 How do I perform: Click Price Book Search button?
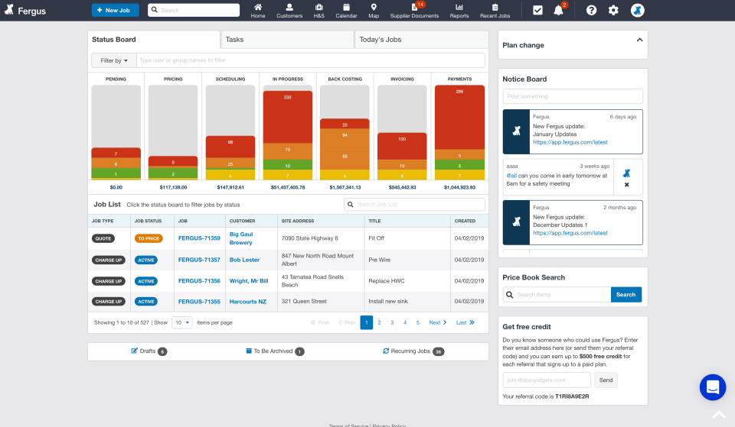(626, 295)
